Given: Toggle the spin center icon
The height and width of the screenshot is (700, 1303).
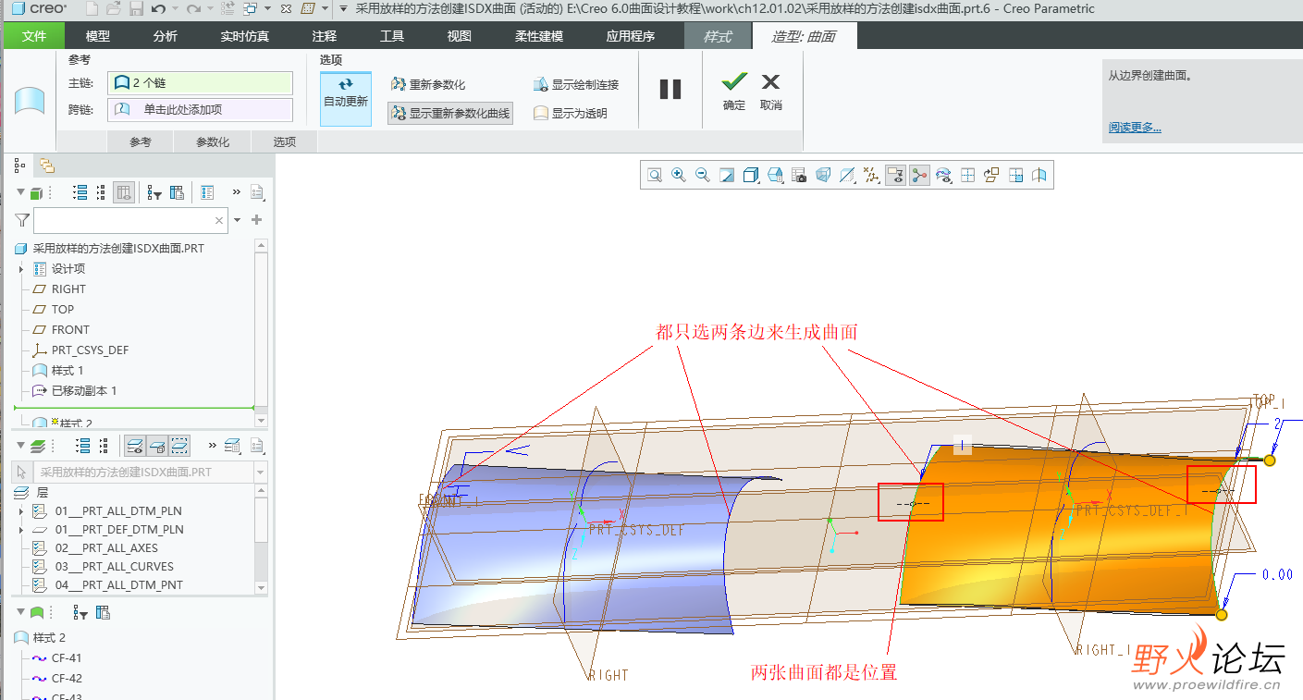Looking at the screenshot, I should [x=919, y=175].
